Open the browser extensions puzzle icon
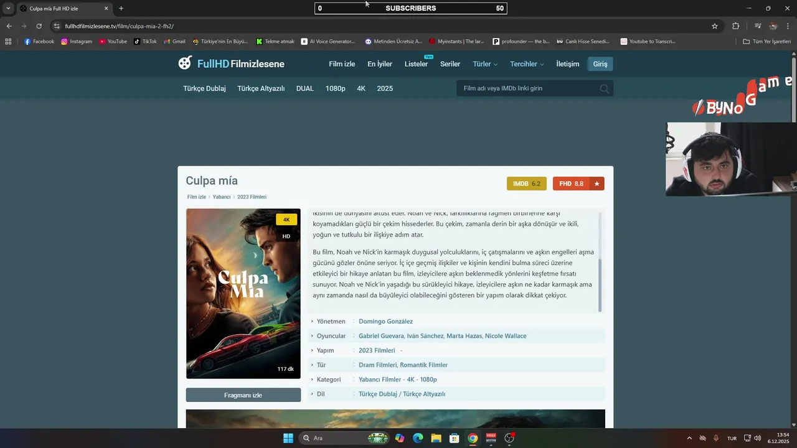 pyautogui.click(x=735, y=26)
